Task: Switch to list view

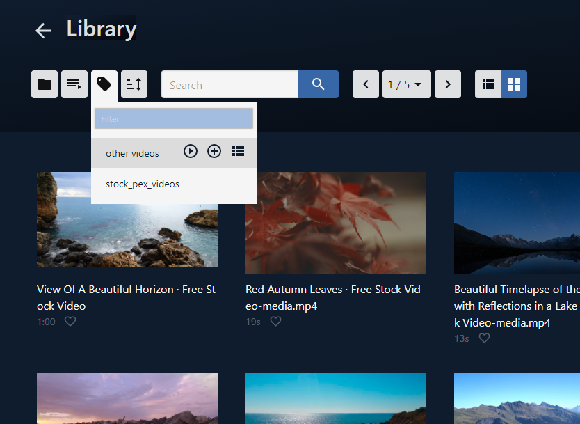Action: pos(488,84)
